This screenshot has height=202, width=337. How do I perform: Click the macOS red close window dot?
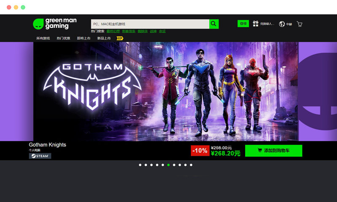(9, 7)
